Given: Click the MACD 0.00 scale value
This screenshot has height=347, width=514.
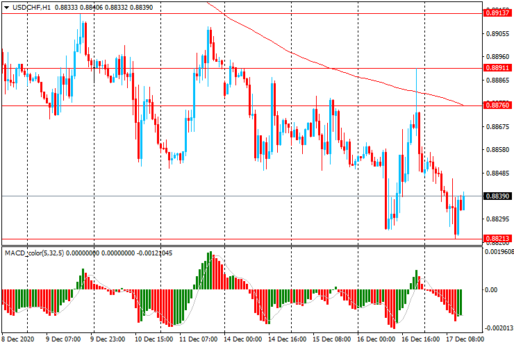Looking at the screenshot, I should tap(490, 289).
